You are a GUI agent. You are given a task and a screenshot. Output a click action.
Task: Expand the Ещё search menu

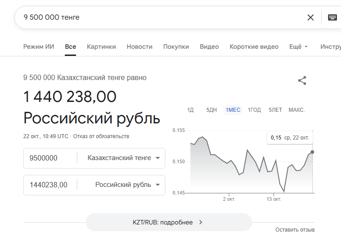[x=299, y=46]
